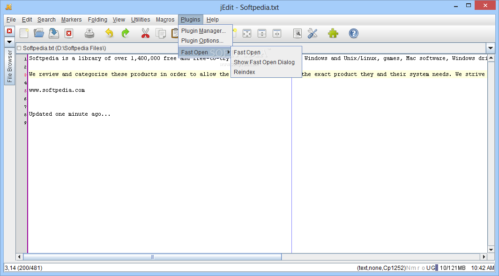
Task: Unsplit the view with the toolbar icon
Action: [247, 33]
